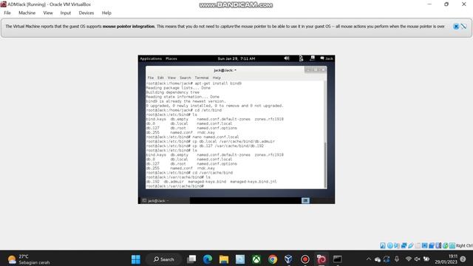473x266 pixels.
Task: Open the Windows Start menu
Action: tap(136, 259)
